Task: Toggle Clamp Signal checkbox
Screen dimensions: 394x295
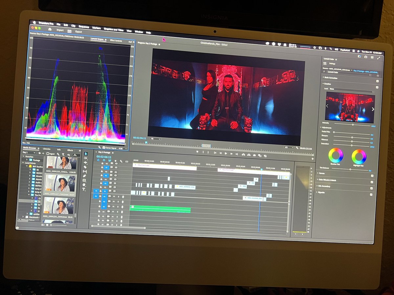Action: click(x=104, y=147)
